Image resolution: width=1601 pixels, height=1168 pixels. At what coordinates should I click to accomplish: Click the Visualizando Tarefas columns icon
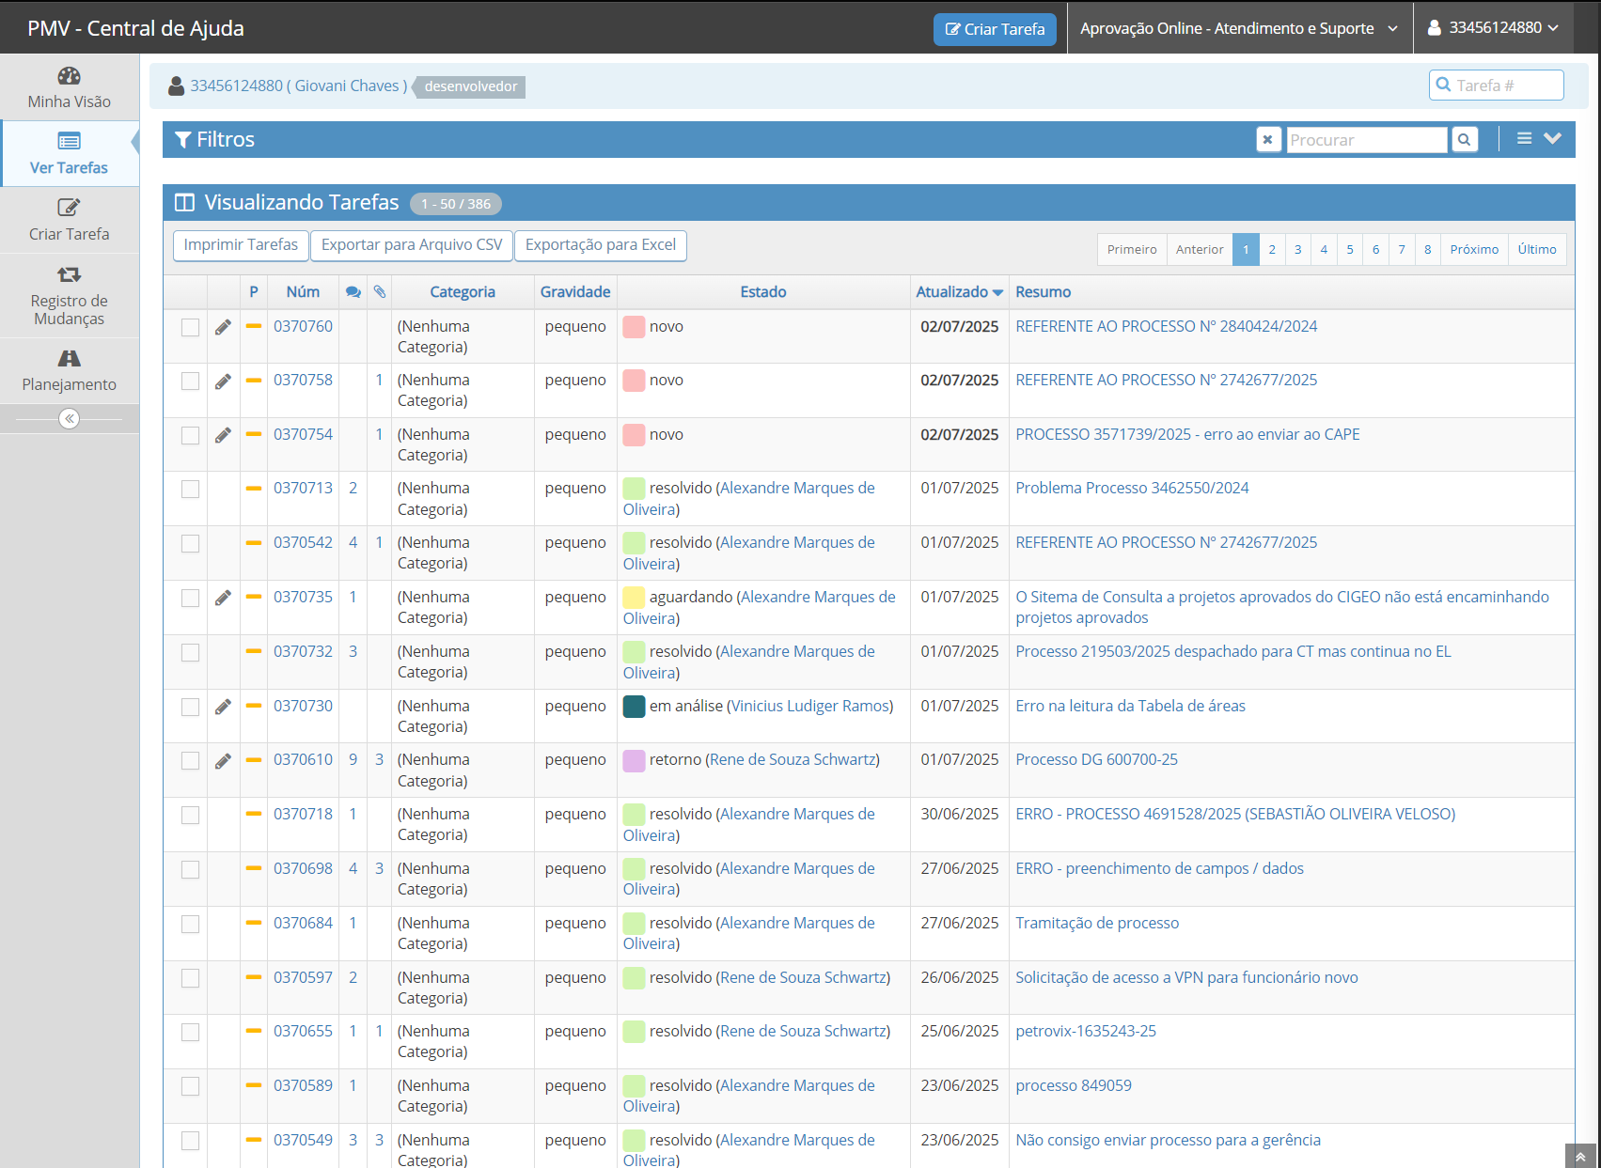(x=185, y=203)
